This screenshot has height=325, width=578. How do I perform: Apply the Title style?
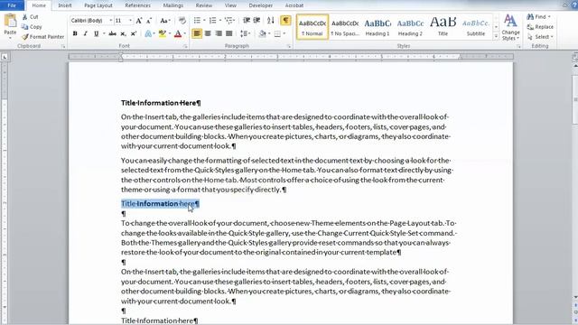pos(443,27)
